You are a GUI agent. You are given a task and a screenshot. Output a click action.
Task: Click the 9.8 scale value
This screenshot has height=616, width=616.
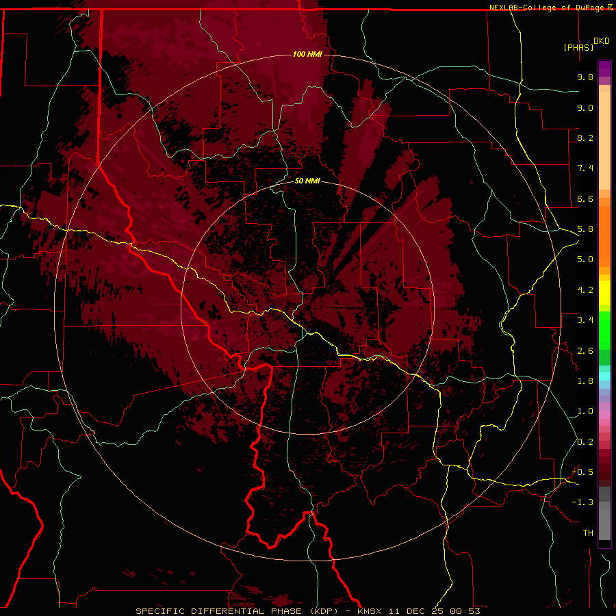tap(585, 77)
